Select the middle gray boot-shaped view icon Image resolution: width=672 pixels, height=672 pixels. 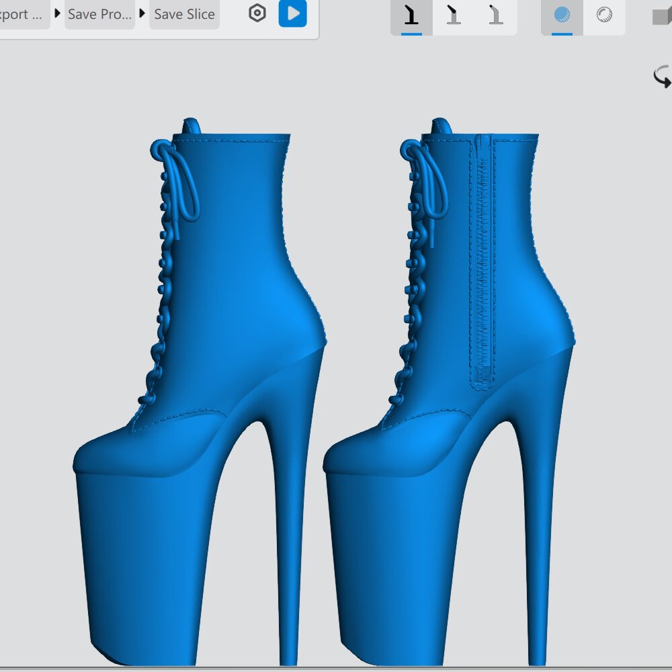(x=454, y=15)
